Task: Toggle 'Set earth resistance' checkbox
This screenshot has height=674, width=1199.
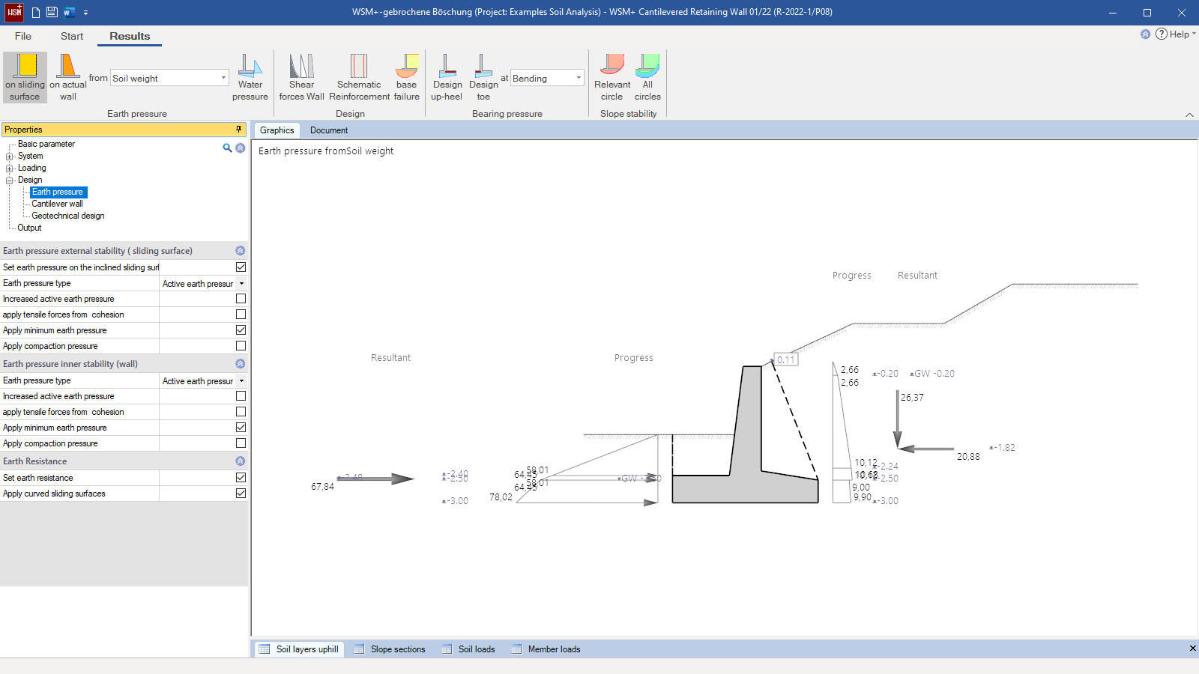Action: (x=241, y=478)
